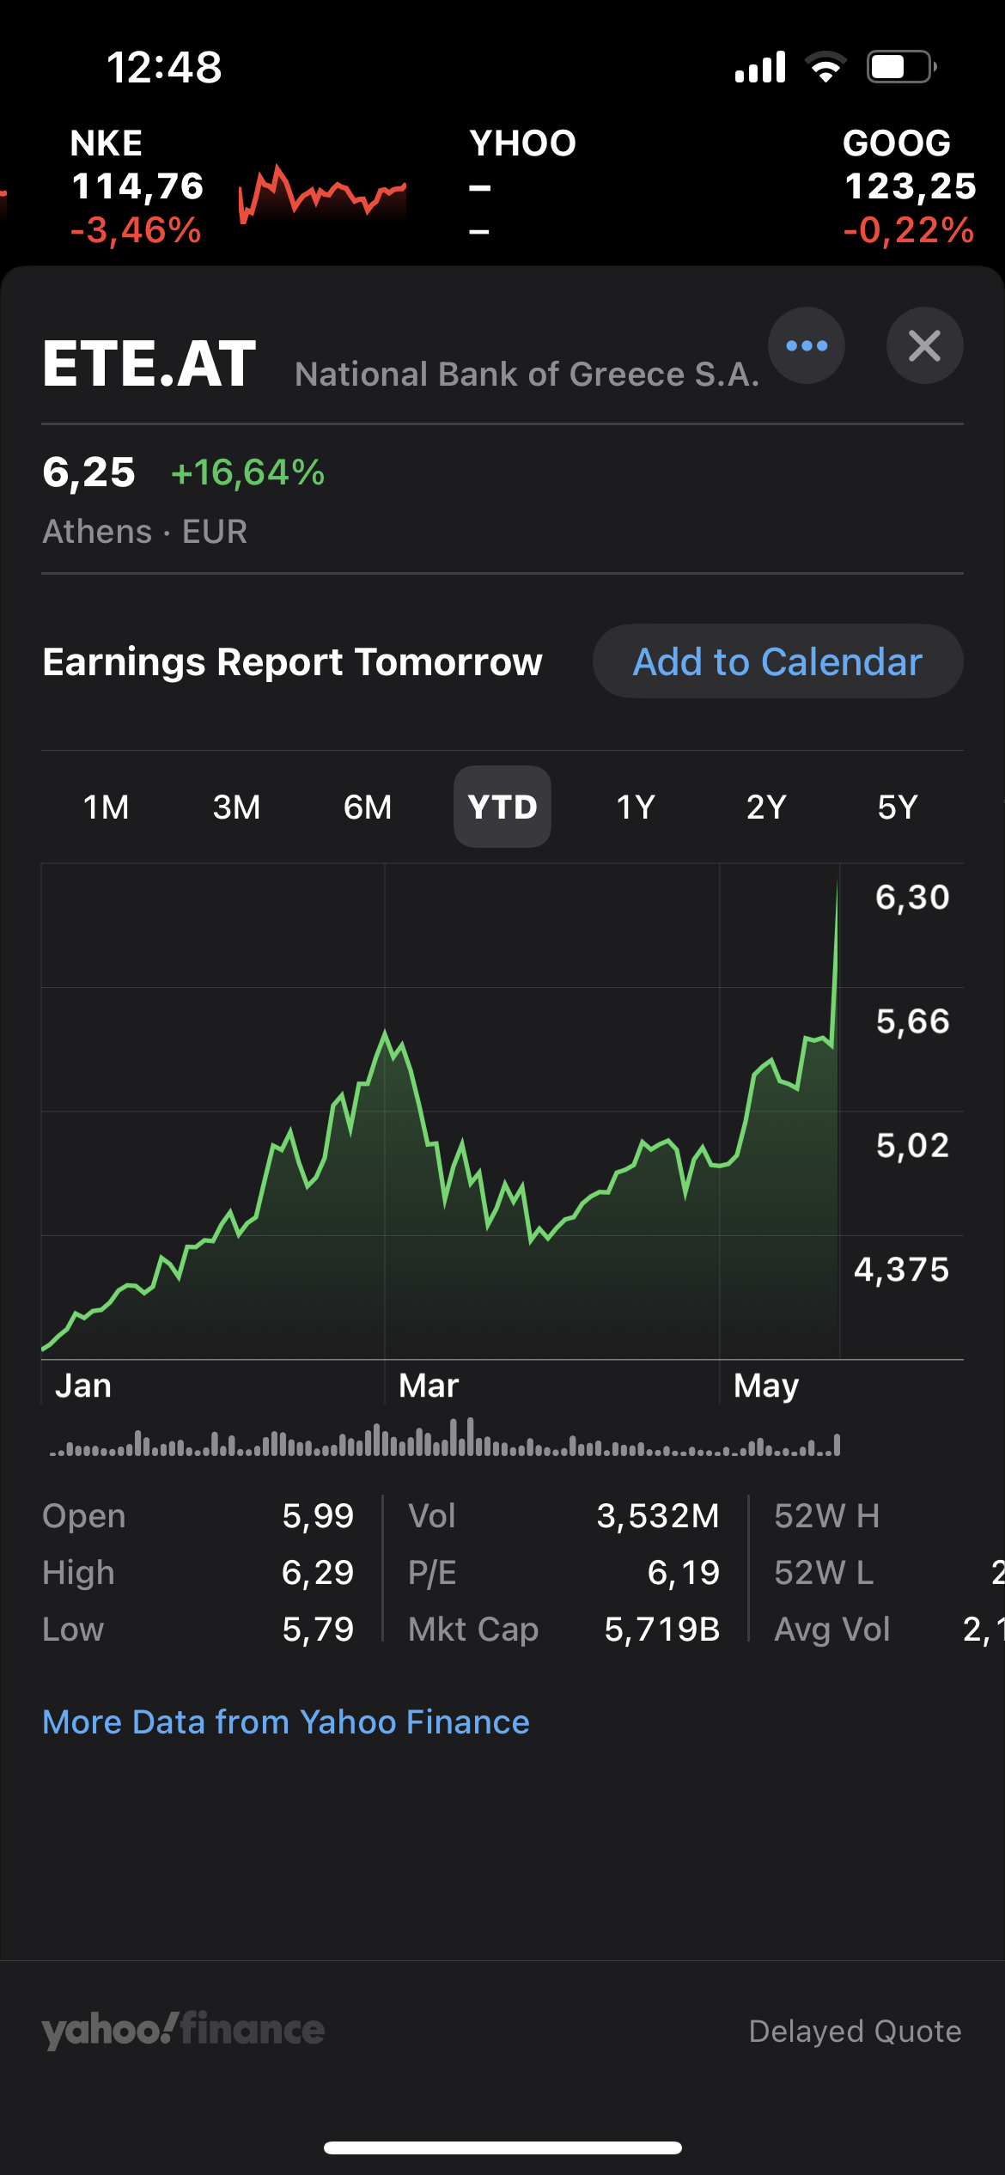The width and height of the screenshot is (1005, 2175).
Task: Tap NKE's -3,46% change value
Action: click(x=137, y=230)
